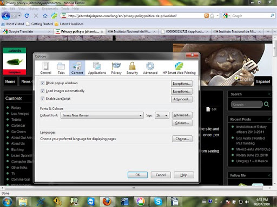
Task: Click Advanced button for JavaScript
Action: [182, 99]
